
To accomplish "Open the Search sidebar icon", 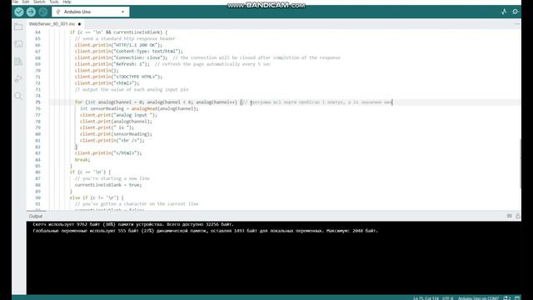I will pyautogui.click(x=18, y=96).
